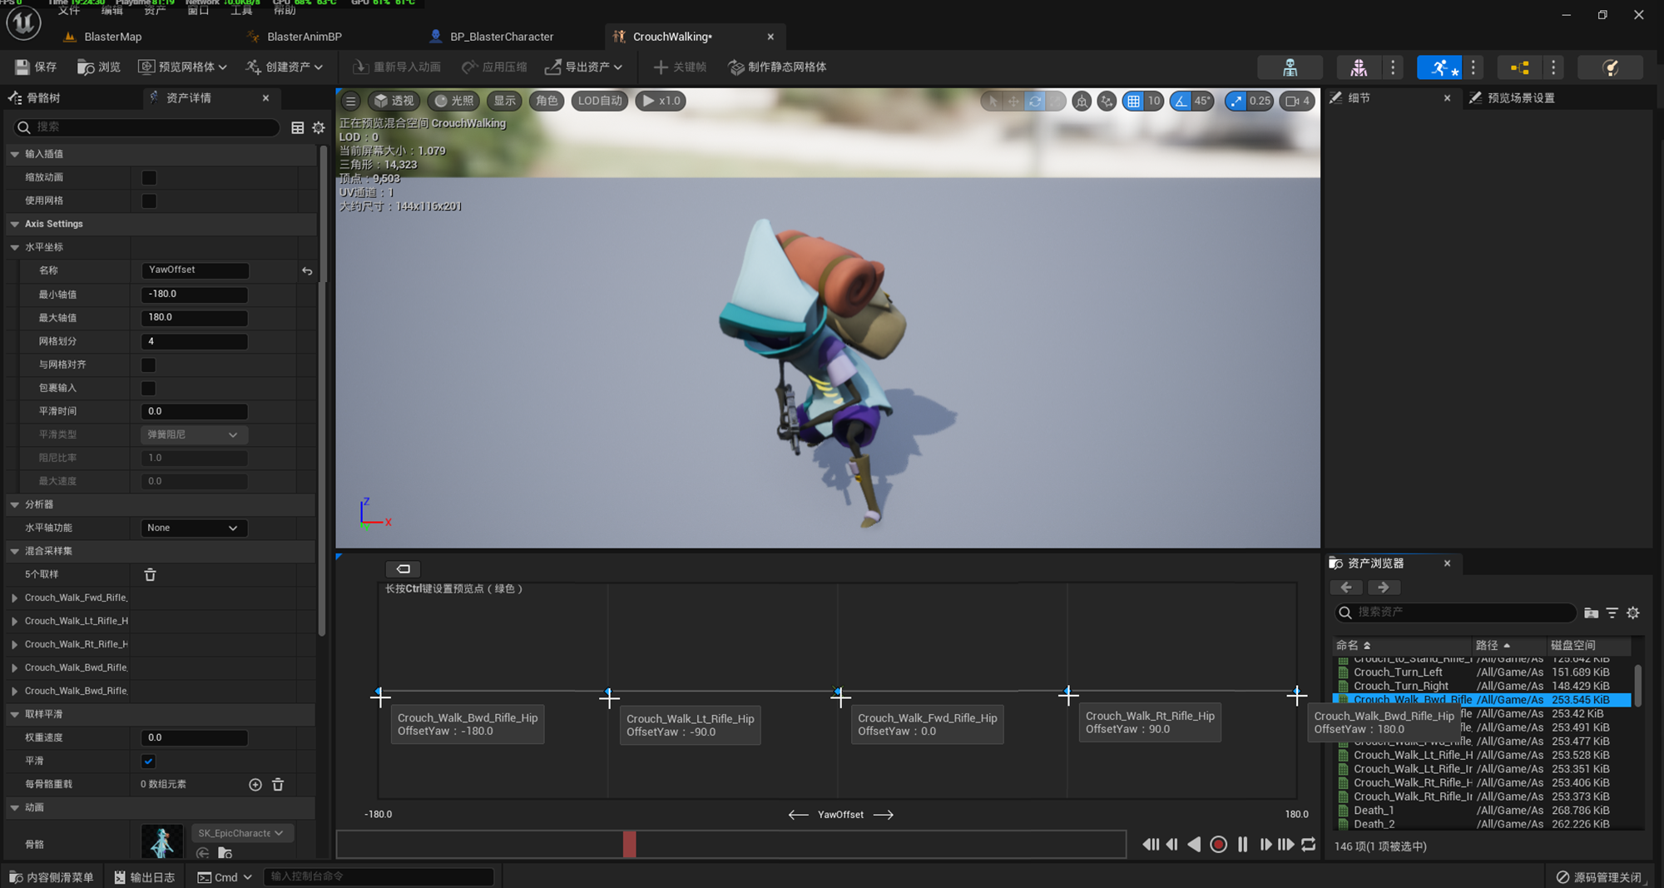The image size is (1664, 888).
Task: Click the 网格划分 value field
Action: click(x=195, y=341)
